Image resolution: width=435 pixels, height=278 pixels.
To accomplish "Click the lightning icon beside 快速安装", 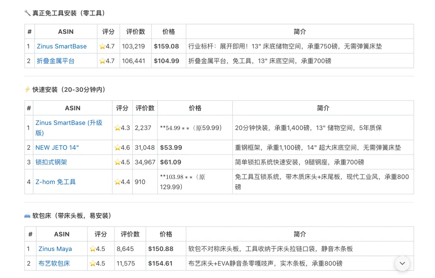I will (x=27, y=89).
